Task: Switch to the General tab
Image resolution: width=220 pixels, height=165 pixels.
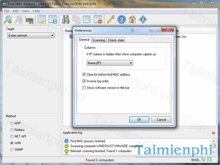Action: (84, 40)
